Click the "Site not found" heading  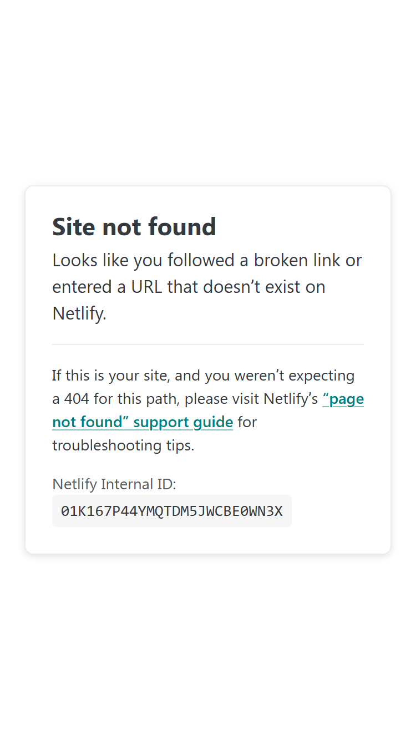point(134,227)
